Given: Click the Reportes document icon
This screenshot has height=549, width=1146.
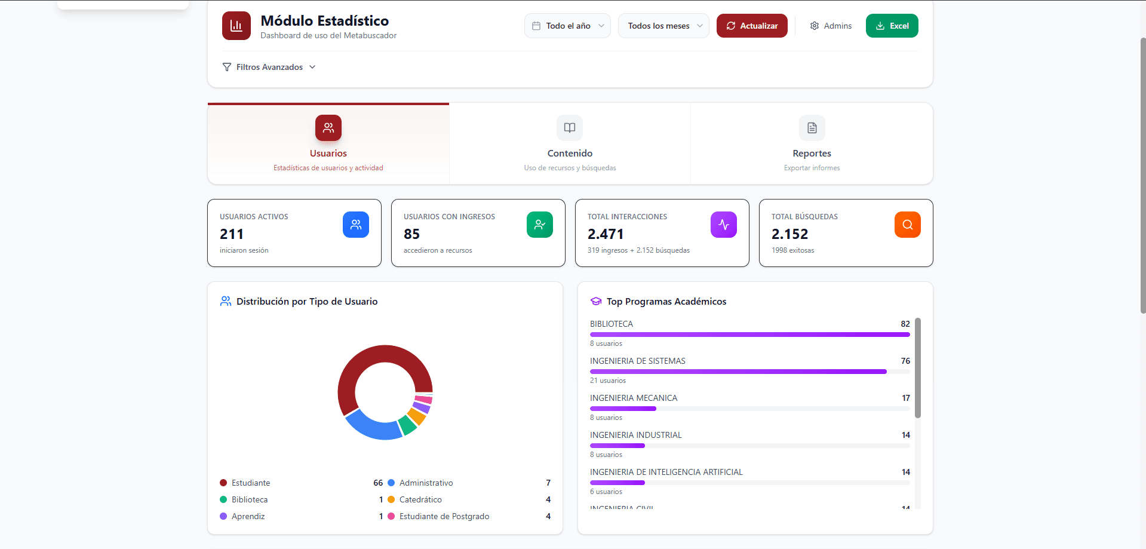Looking at the screenshot, I should point(812,128).
